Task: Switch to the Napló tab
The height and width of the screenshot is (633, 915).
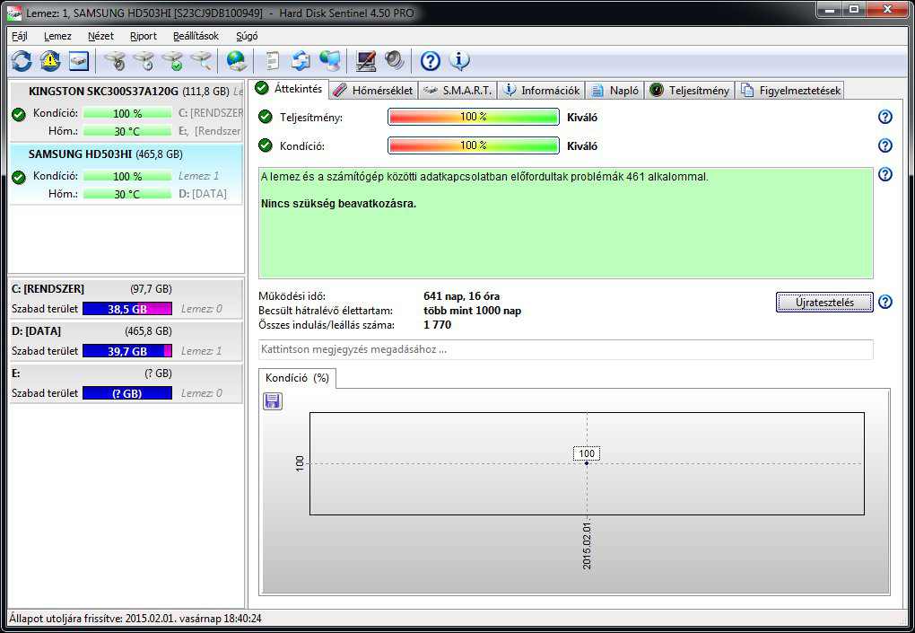Action: (x=615, y=91)
